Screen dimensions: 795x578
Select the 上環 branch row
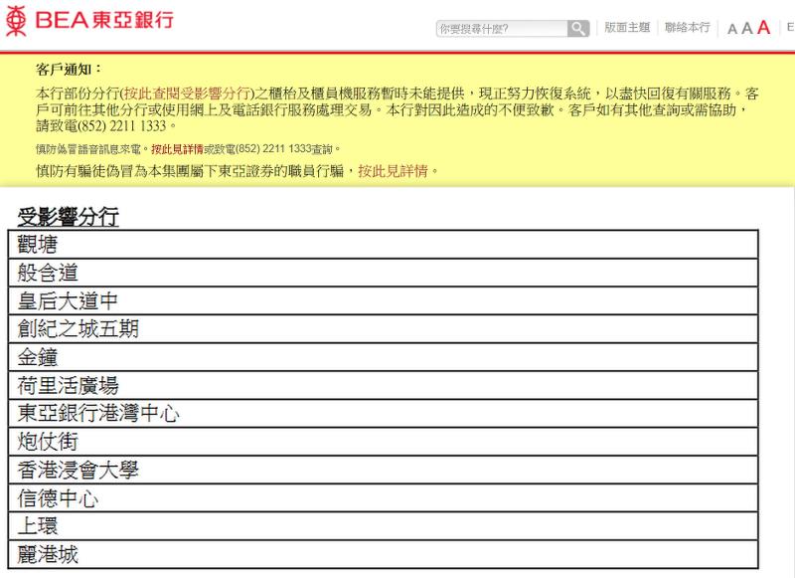coord(383,526)
